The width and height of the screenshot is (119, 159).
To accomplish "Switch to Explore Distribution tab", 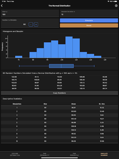I will point(15,154).
